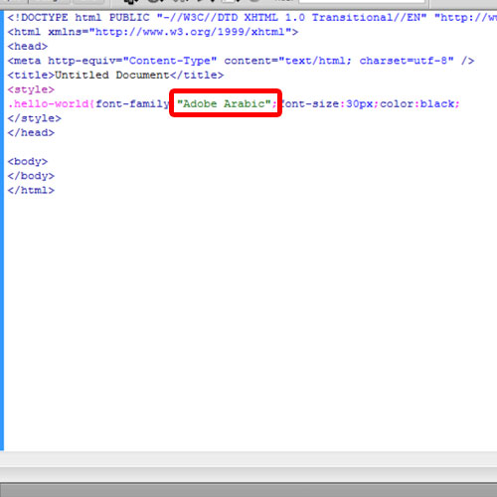The image size is (497, 497).
Task: Click the html xmlns opening tag line
Action: point(153,32)
